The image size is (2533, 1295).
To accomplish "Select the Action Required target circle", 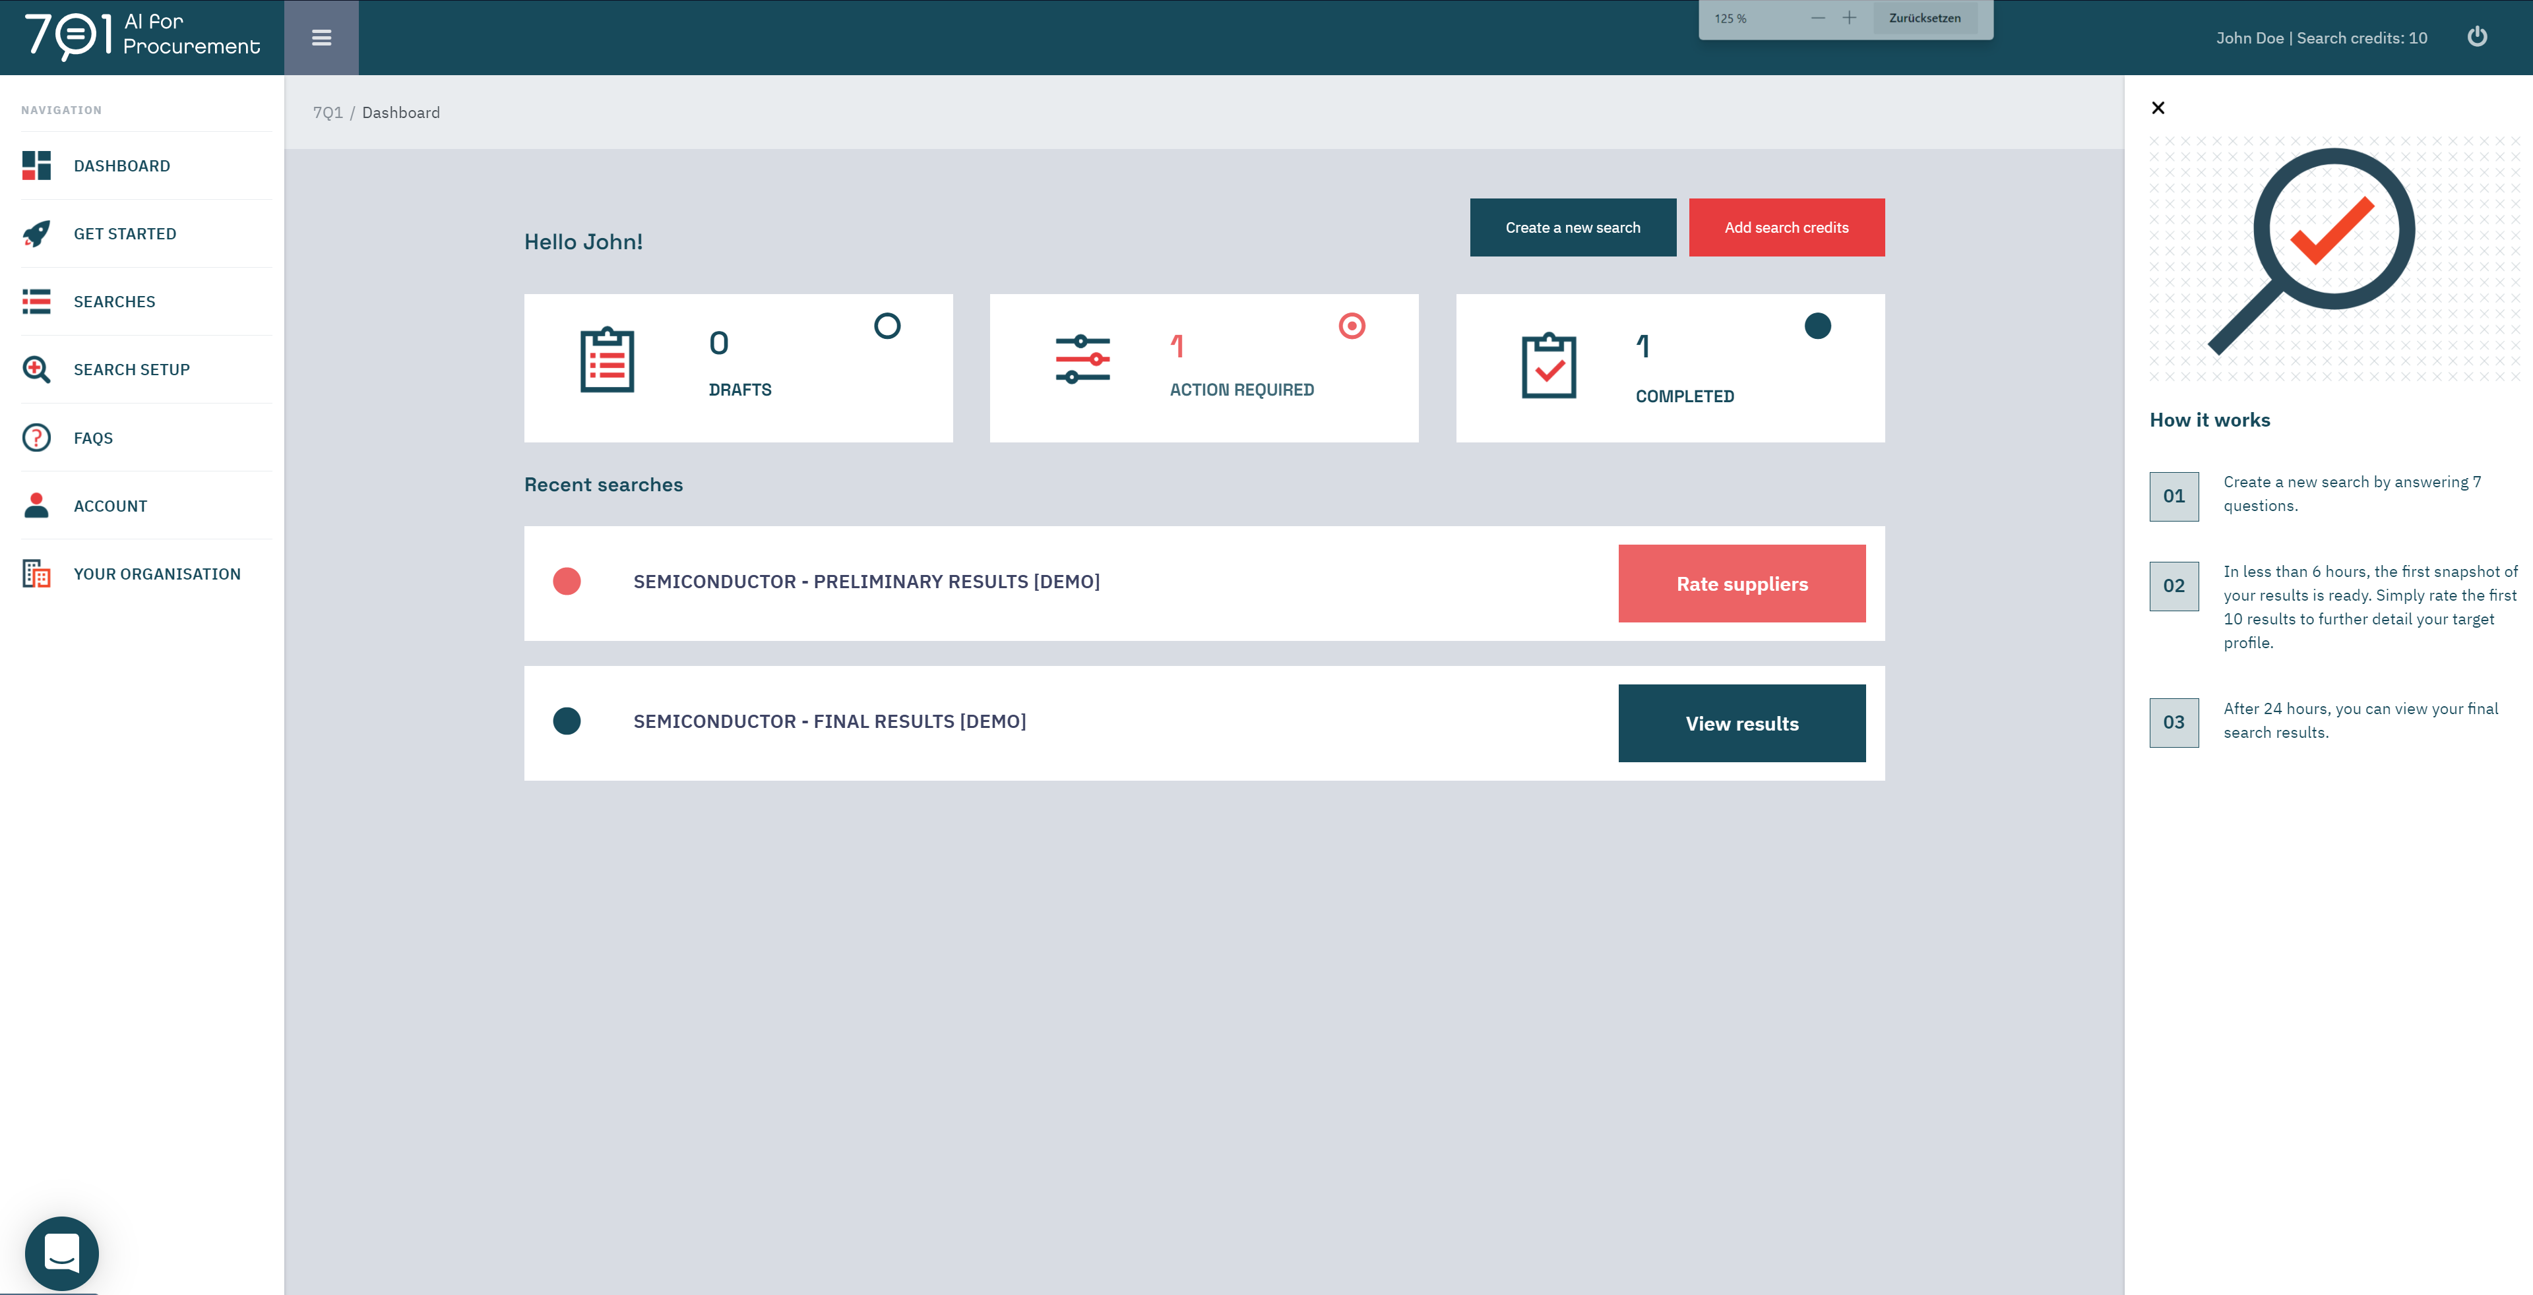I will (1352, 325).
